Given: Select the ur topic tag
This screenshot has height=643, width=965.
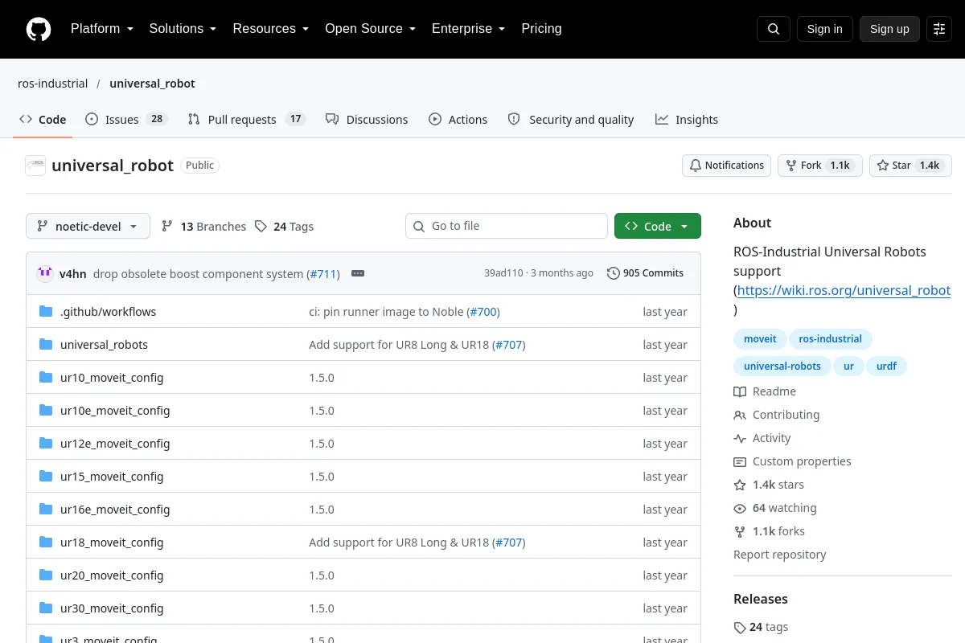Looking at the screenshot, I should point(848,367).
